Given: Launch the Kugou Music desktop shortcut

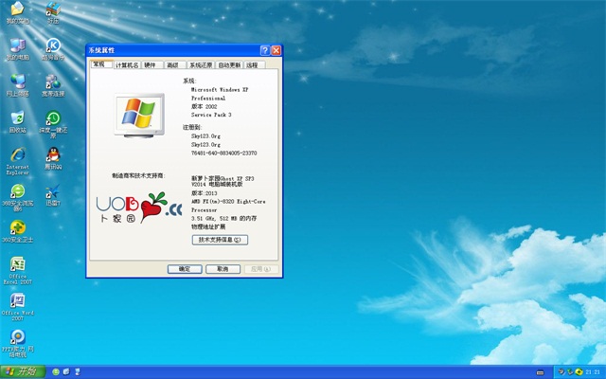Looking at the screenshot, I should click(53, 46).
